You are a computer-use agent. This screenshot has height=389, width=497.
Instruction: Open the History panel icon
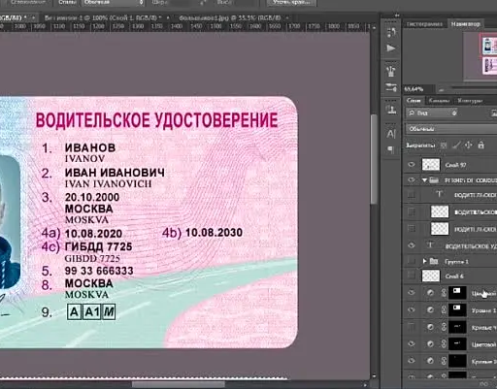coord(391,32)
